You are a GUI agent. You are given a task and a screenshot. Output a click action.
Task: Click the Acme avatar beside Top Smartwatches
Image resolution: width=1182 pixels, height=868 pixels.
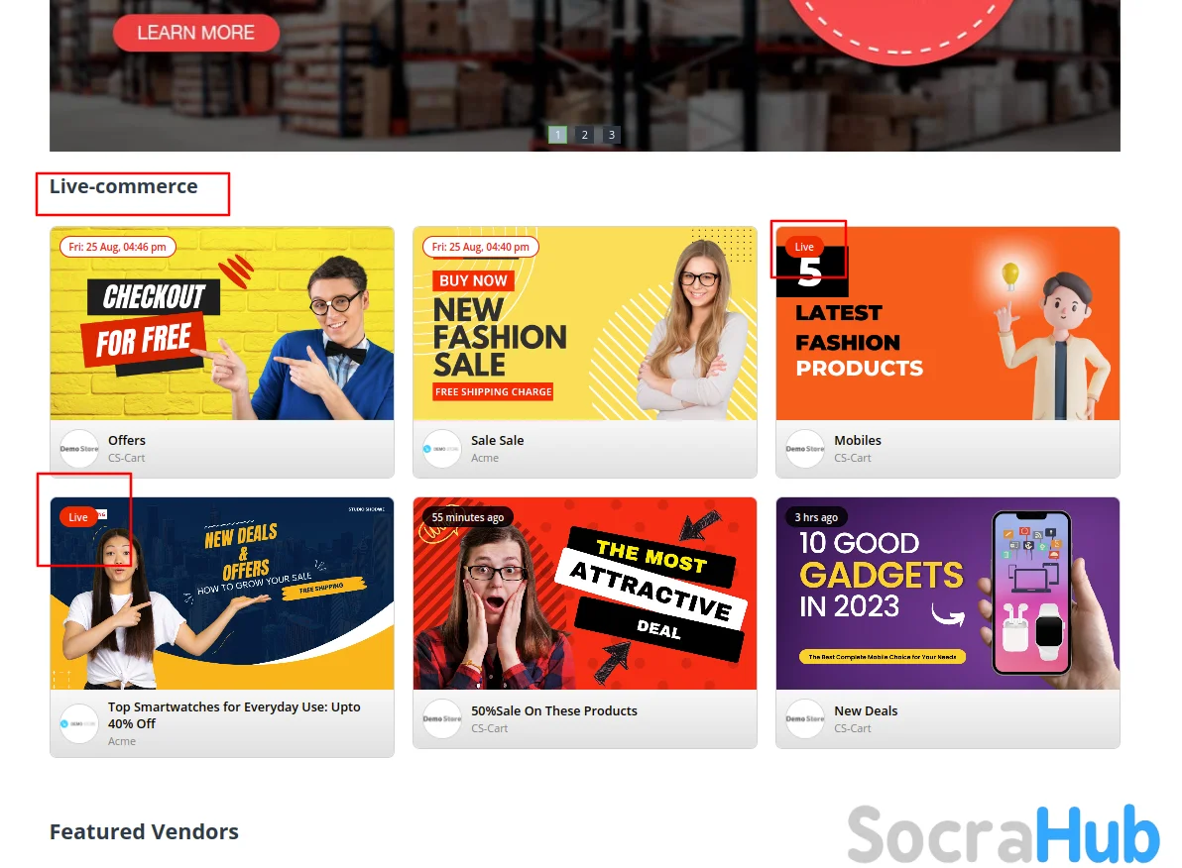coord(79,723)
